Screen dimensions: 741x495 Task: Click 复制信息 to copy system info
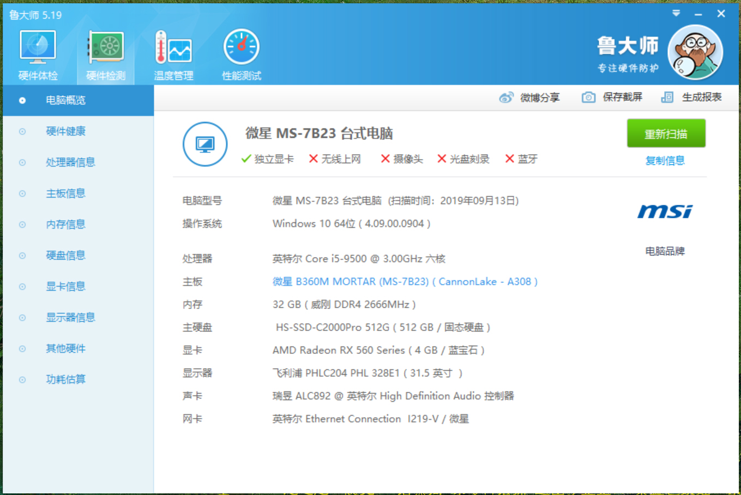[665, 161]
